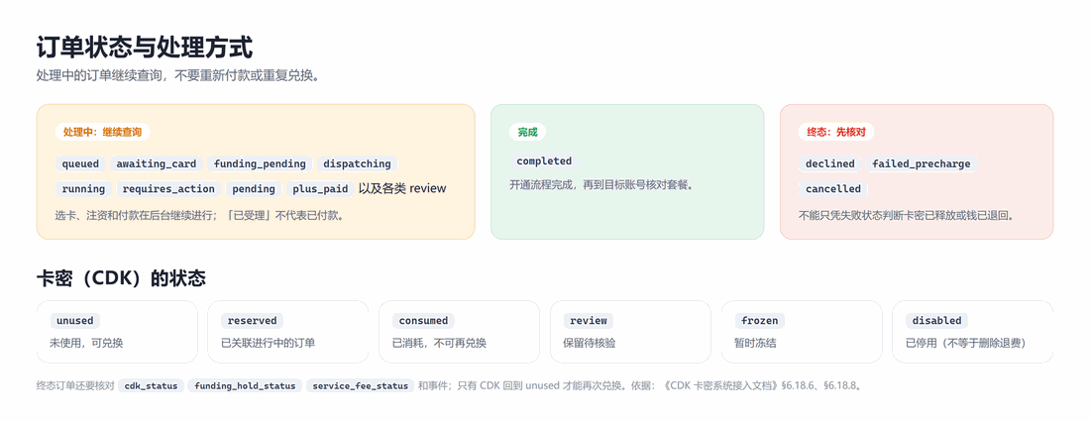
Task: Click the 订单状态与处理方式 heading
Action: 145,49
